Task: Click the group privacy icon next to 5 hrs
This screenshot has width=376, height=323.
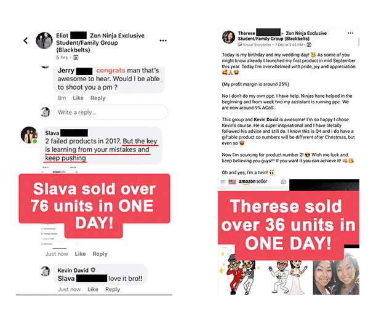Action: tap(76, 57)
